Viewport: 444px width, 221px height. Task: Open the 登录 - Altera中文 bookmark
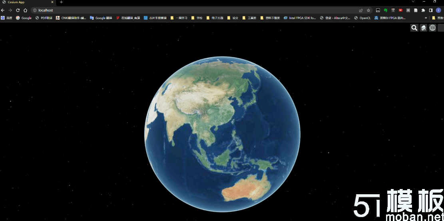point(335,18)
